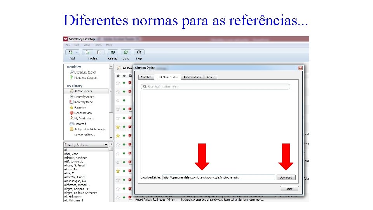
Task: Click the Recently Read book icon
Action: click(71, 102)
